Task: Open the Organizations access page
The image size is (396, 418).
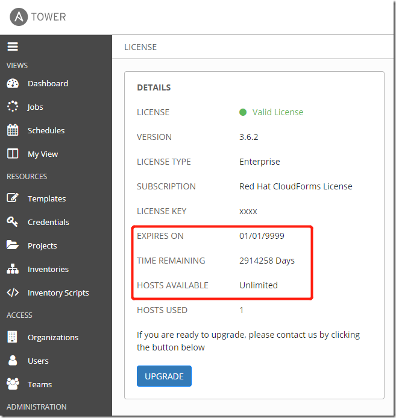Action: coord(53,338)
